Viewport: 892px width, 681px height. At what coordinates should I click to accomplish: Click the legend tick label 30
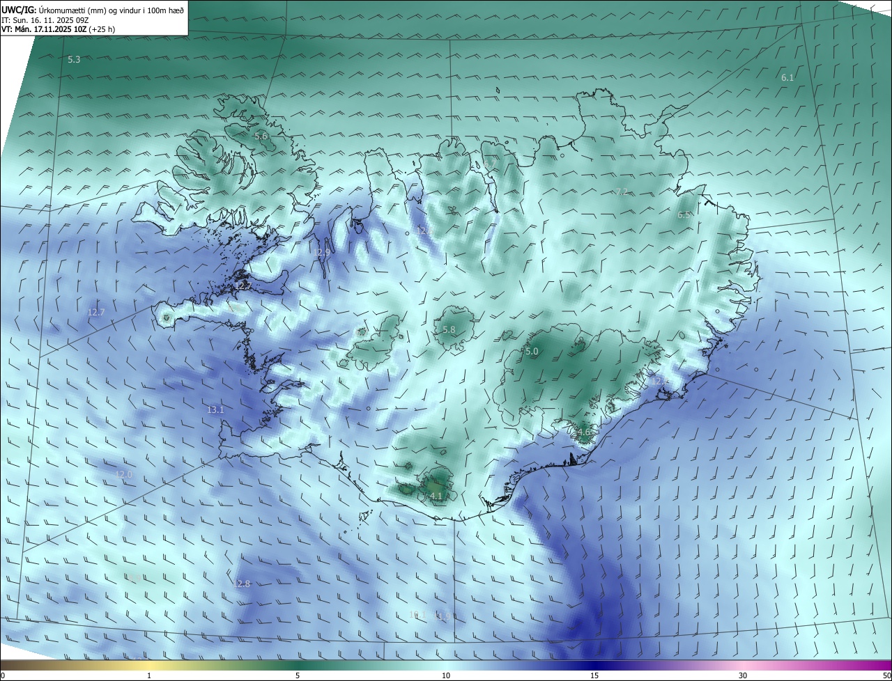point(743,675)
